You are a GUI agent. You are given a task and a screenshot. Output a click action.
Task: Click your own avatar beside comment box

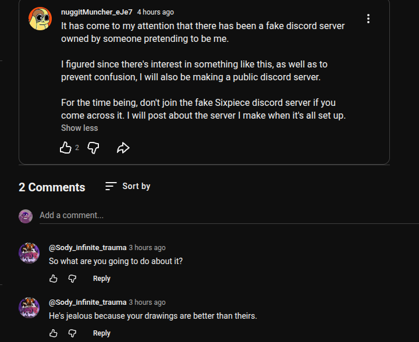[x=26, y=216]
